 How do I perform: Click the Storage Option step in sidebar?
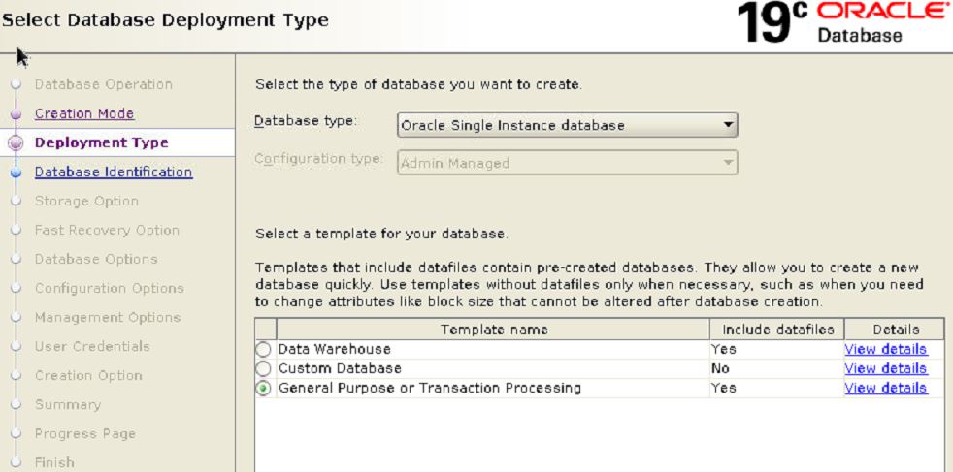pyautogui.click(x=86, y=201)
